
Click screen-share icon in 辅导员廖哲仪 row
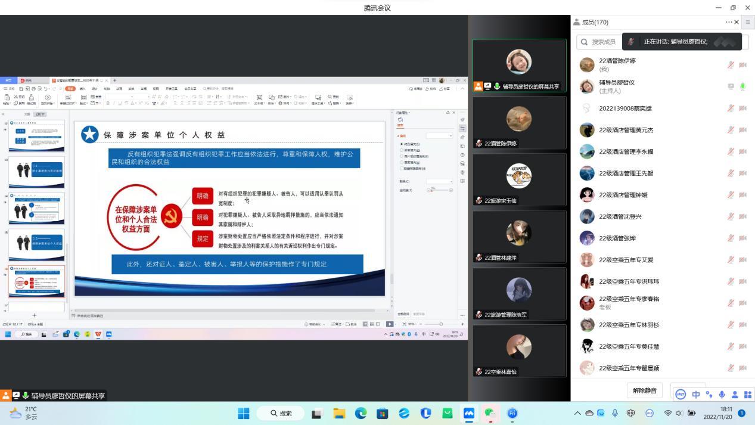click(x=731, y=86)
